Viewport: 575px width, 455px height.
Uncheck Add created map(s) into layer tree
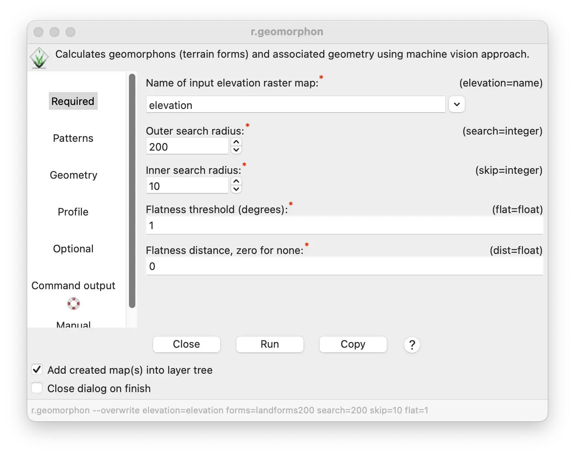[x=37, y=369]
